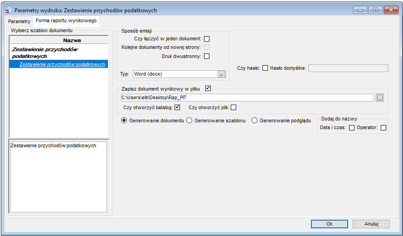Screen dimensions: 403x236
Task: Enable 'Czy łączyć w jeden dokument' checkbox
Action: 207,39
